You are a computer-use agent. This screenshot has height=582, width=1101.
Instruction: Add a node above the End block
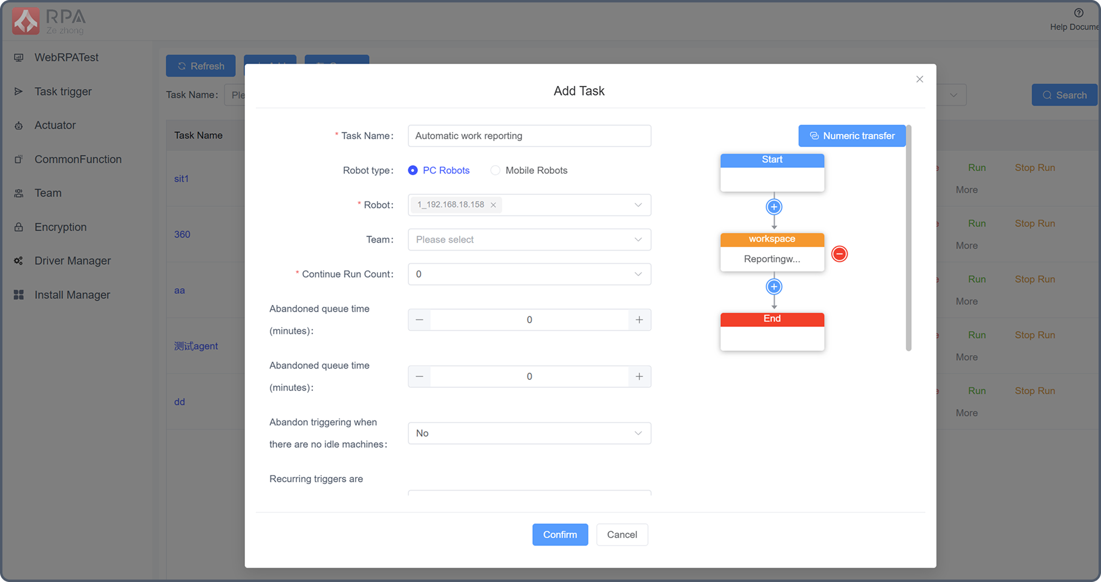[x=774, y=287]
